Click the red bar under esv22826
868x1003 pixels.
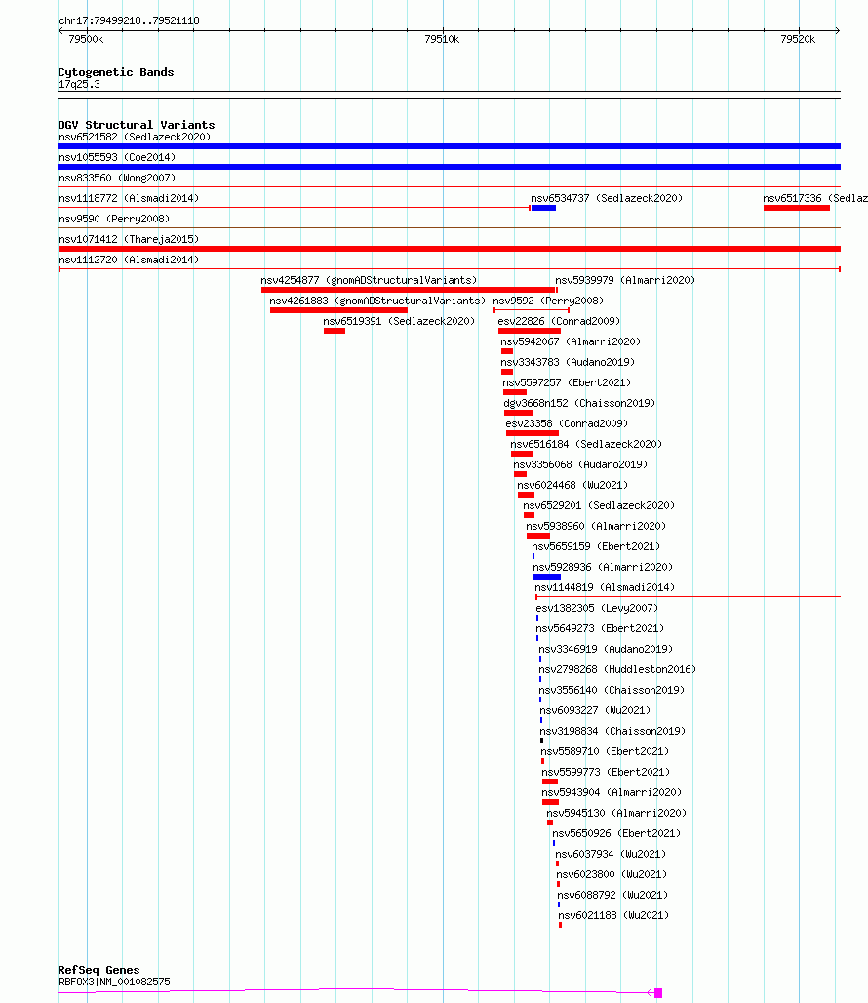[530, 331]
